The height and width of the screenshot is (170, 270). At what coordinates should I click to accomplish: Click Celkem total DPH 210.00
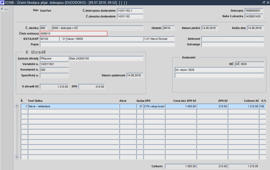tap(212, 166)
